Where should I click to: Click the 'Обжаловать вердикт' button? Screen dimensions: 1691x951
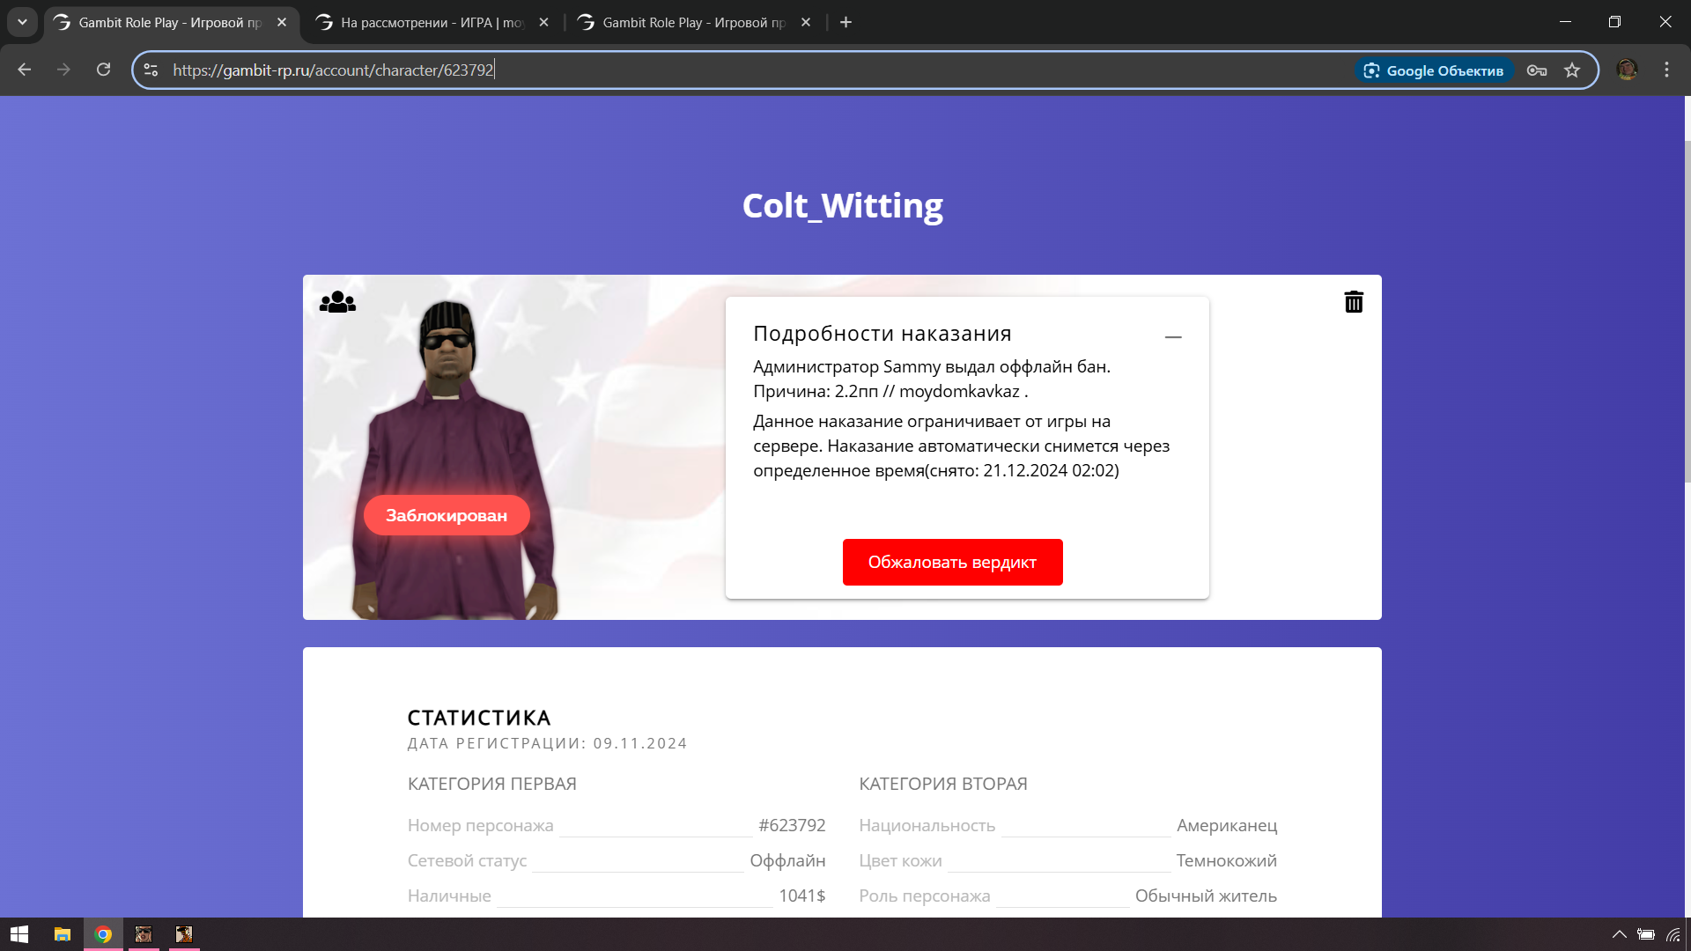pos(952,562)
